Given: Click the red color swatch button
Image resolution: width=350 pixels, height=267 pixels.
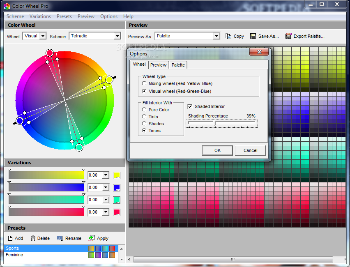Looking at the screenshot, I should click(x=117, y=212).
